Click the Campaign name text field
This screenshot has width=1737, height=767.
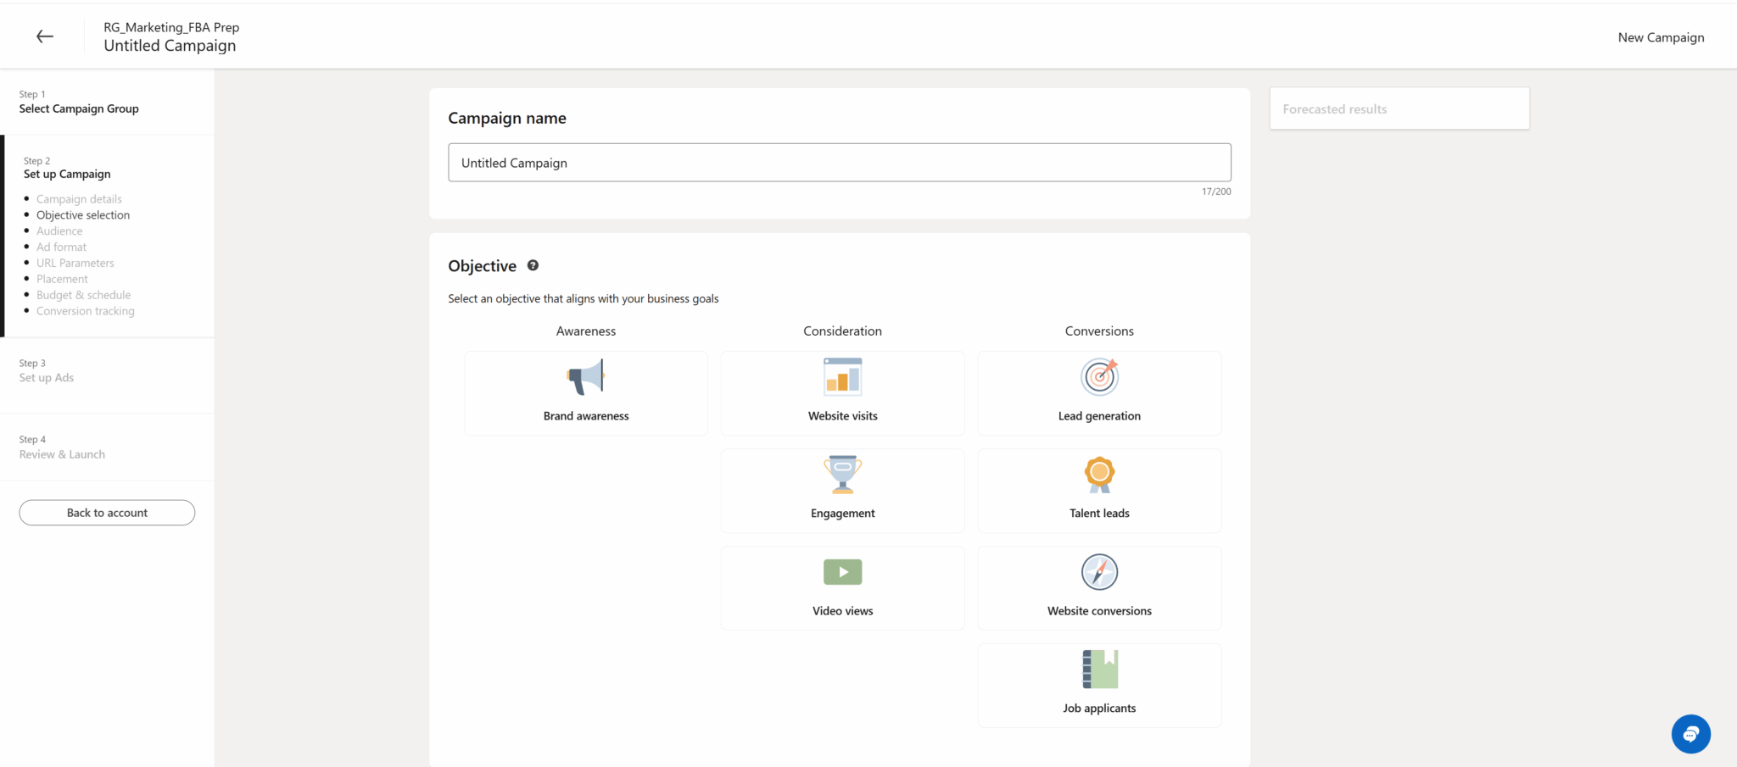point(840,163)
